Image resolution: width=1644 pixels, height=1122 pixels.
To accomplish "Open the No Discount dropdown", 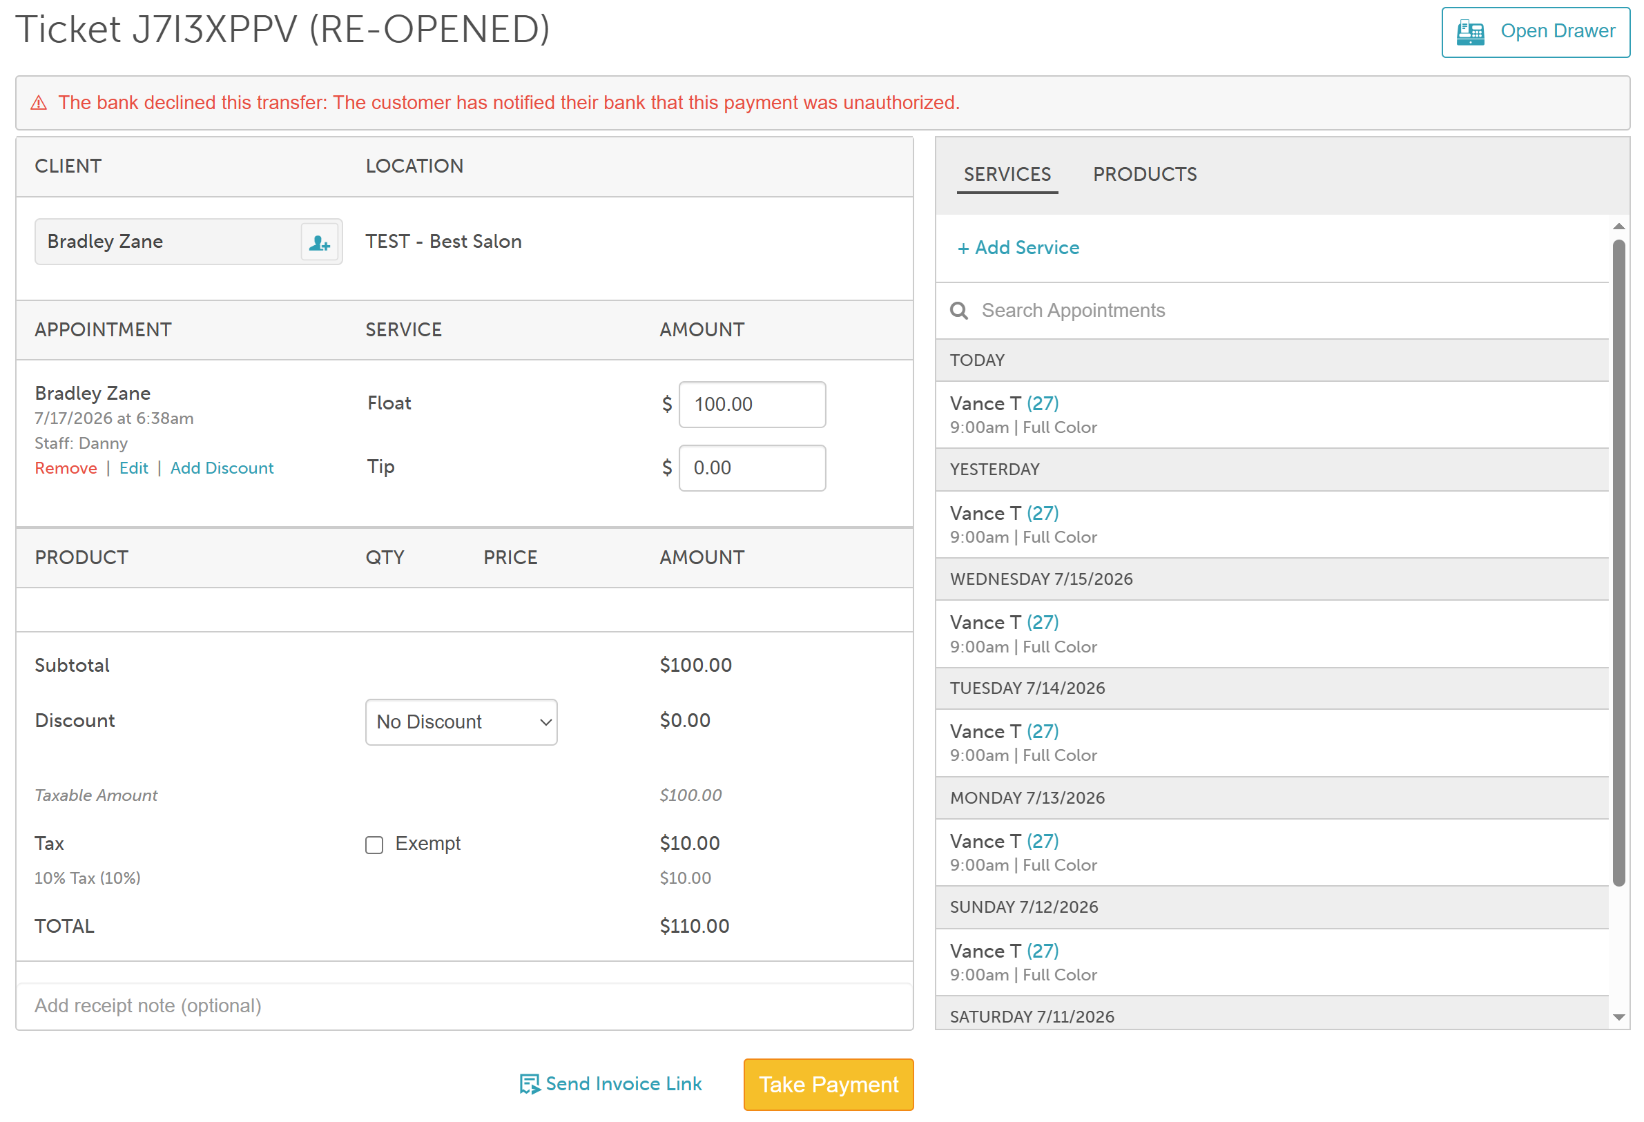I will 461,722.
